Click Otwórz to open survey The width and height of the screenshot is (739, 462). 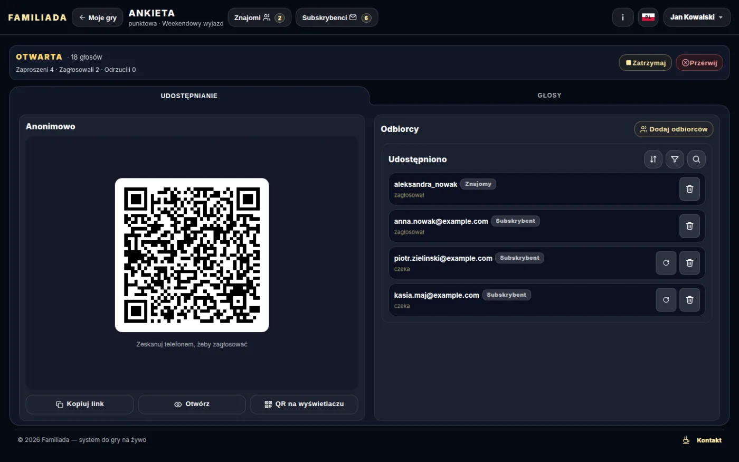(x=192, y=404)
